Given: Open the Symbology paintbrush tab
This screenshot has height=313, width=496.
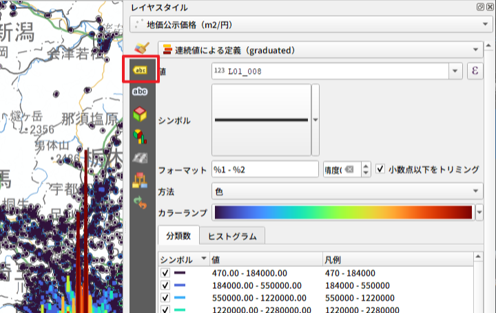Looking at the screenshot, I should tap(141, 50).
